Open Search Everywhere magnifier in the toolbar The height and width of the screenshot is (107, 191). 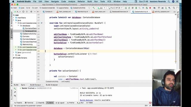click(174, 8)
